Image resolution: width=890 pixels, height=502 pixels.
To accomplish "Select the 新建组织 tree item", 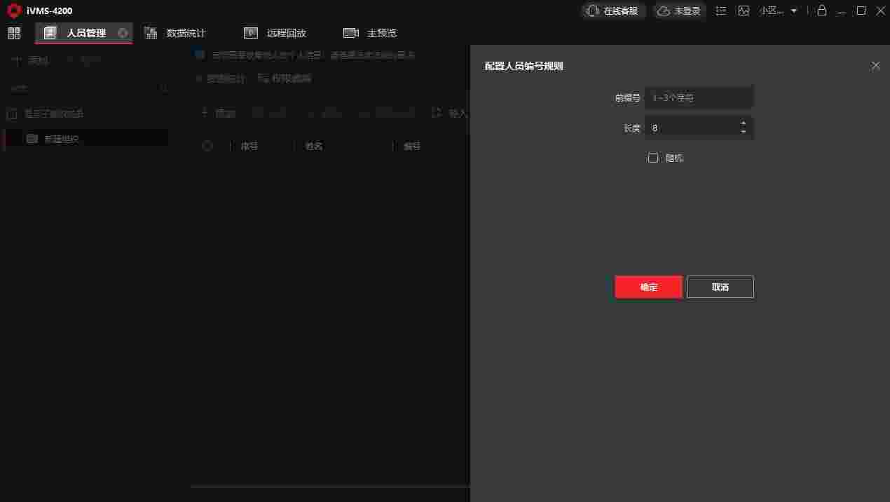I will (x=85, y=139).
